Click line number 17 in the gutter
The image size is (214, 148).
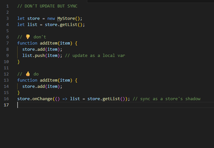pos(6,105)
